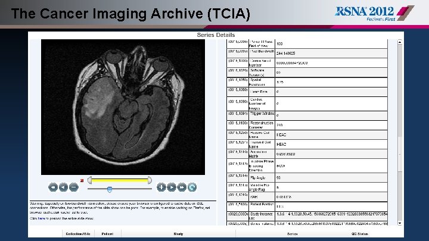Select the Variable Flip Angle Flag label
The width and height of the screenshot is (429, 241).
259,187
